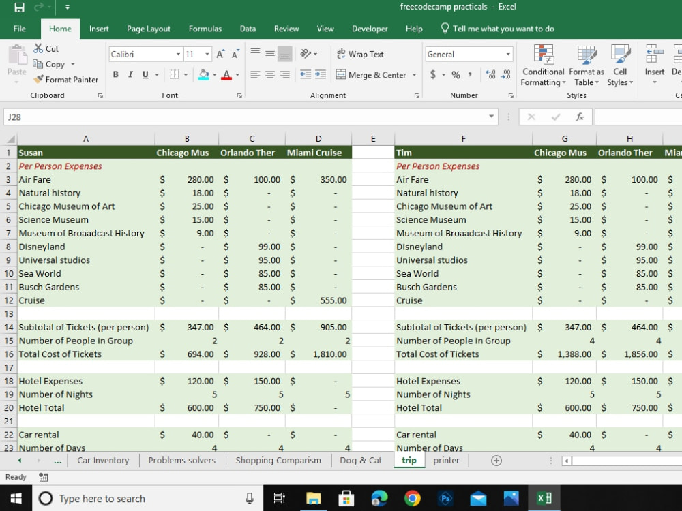The width and height of the screenshot is (682, 511).
Task: Open the Merge & Center dropdown arrow
Action: [x=414, y=75]
